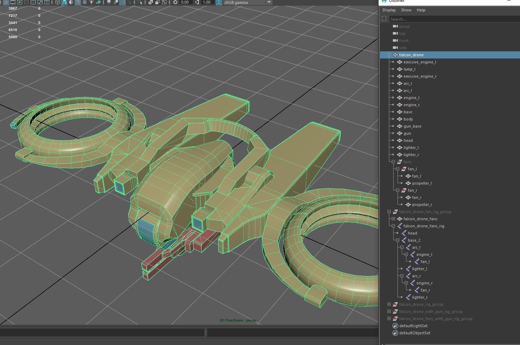Expand falcon_drone_rig_group node
Screen dimensions: 520x345
389,304
